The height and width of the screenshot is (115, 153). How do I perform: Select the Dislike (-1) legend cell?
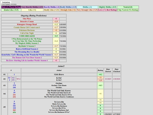87,7
